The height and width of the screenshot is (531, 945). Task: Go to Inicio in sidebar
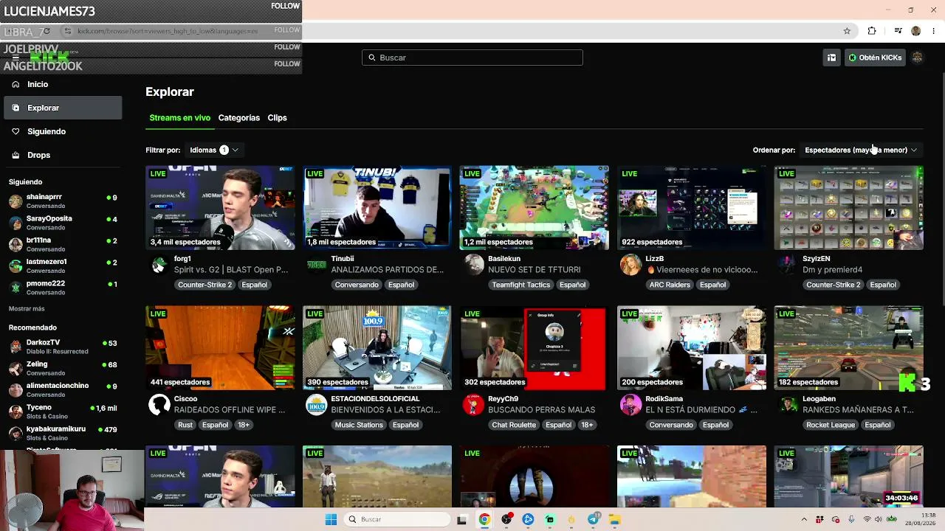tap(63, 84)
